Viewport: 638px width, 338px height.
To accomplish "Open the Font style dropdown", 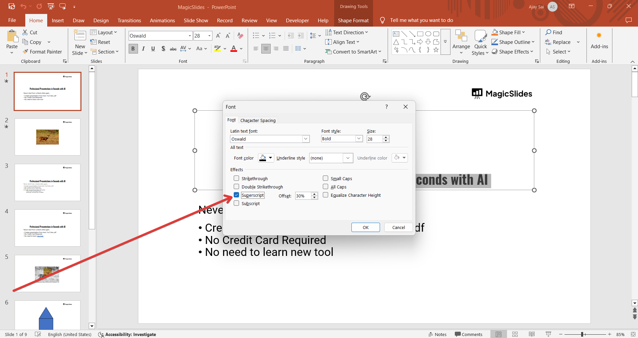I will pyautogui.click(x=359, y=139).
